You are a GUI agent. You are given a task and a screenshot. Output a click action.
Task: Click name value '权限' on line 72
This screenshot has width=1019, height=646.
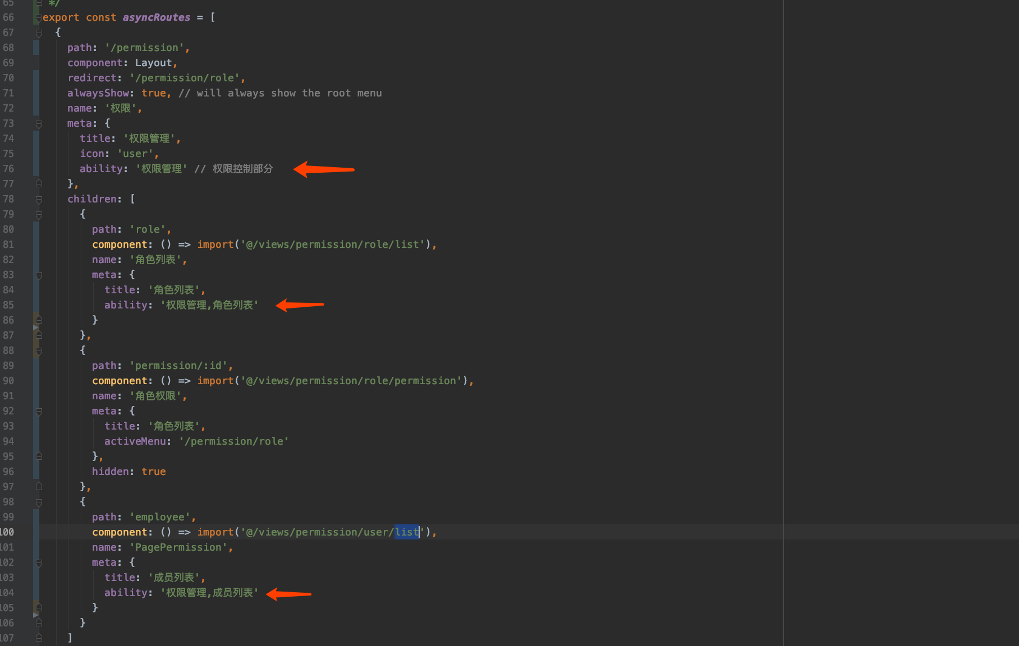[121, 108]
